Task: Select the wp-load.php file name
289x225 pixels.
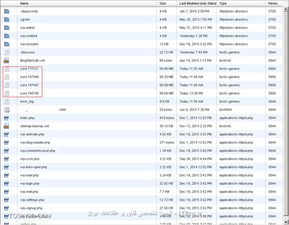Action: (29, 175)
